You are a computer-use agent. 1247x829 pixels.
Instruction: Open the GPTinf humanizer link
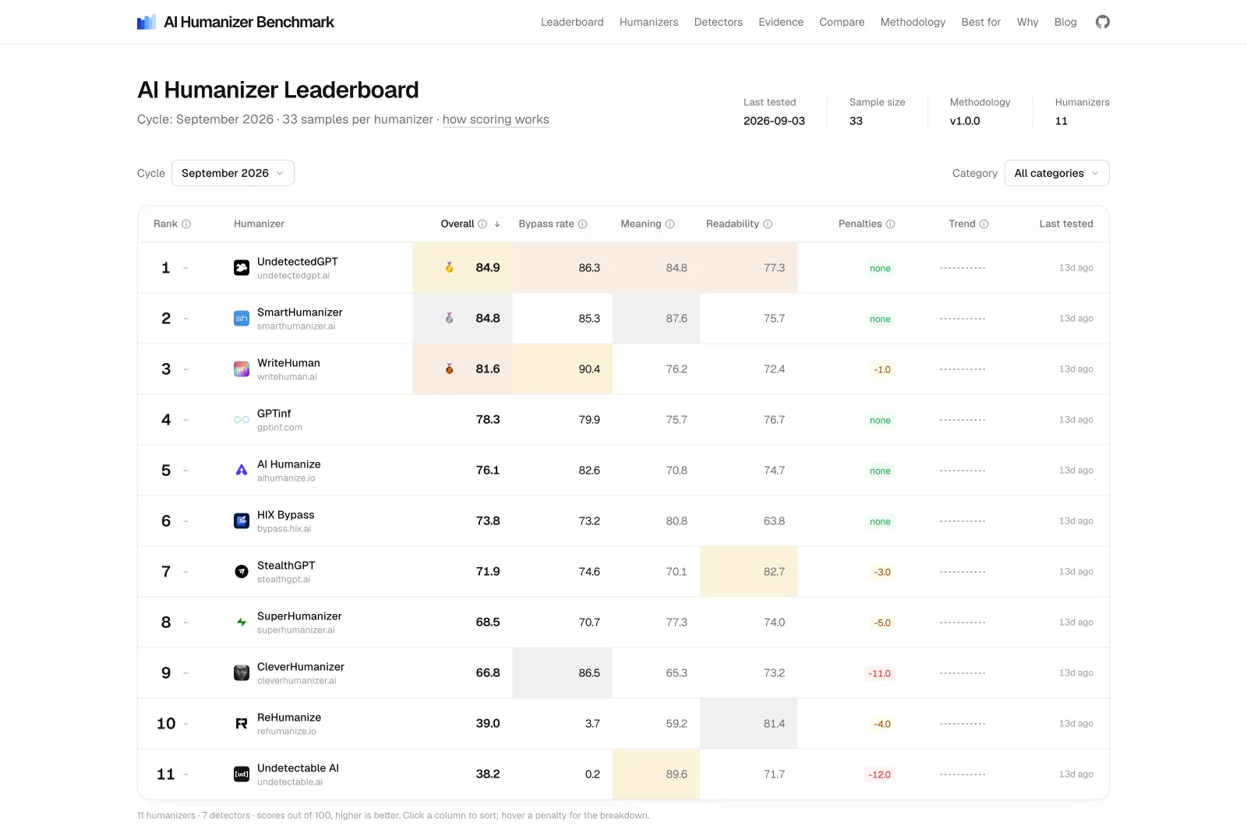[274, 414]
